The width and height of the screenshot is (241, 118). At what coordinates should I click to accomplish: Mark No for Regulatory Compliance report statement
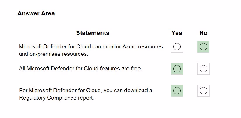[204, 91]
